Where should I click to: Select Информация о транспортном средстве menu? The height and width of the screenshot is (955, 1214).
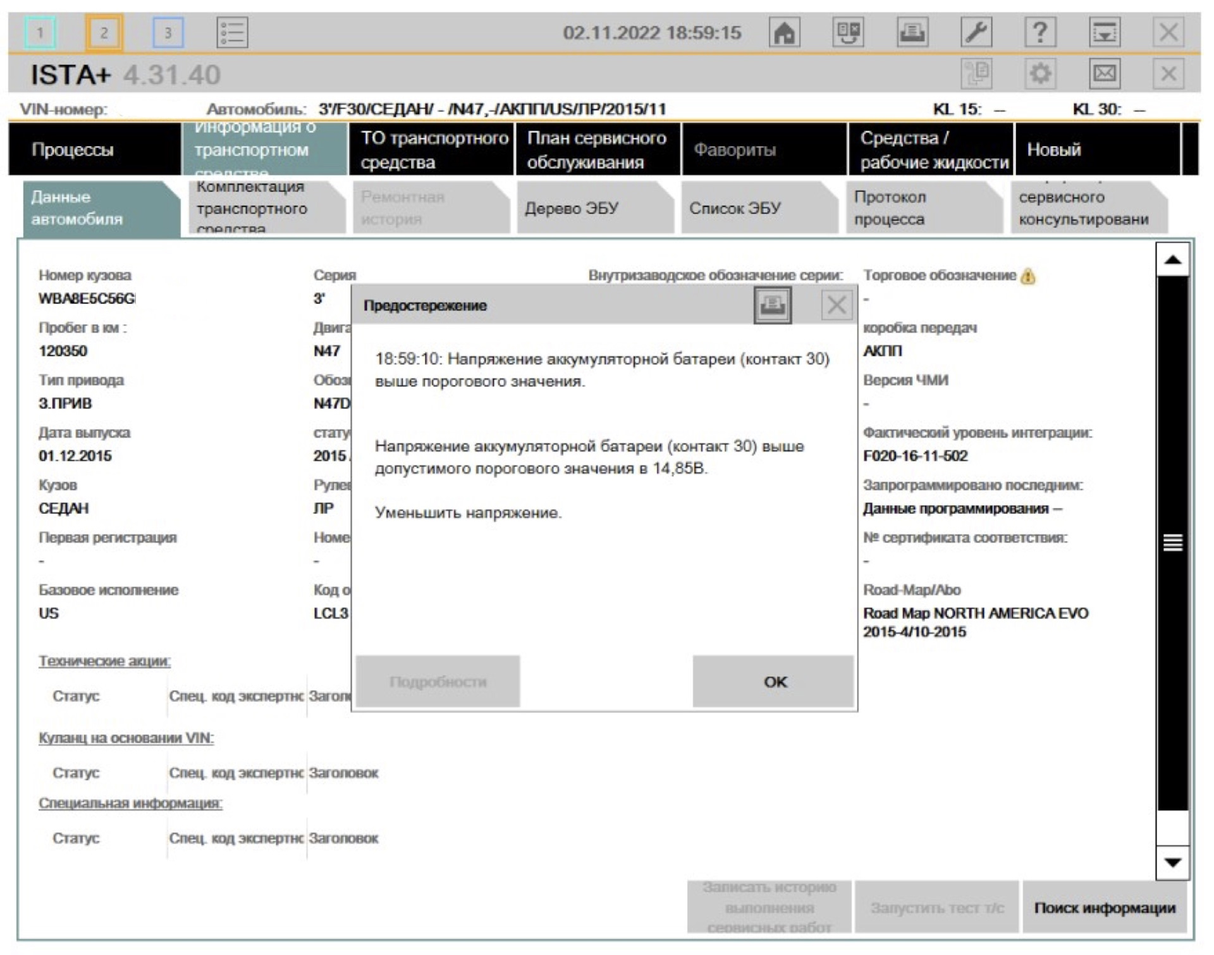point(265,149)
